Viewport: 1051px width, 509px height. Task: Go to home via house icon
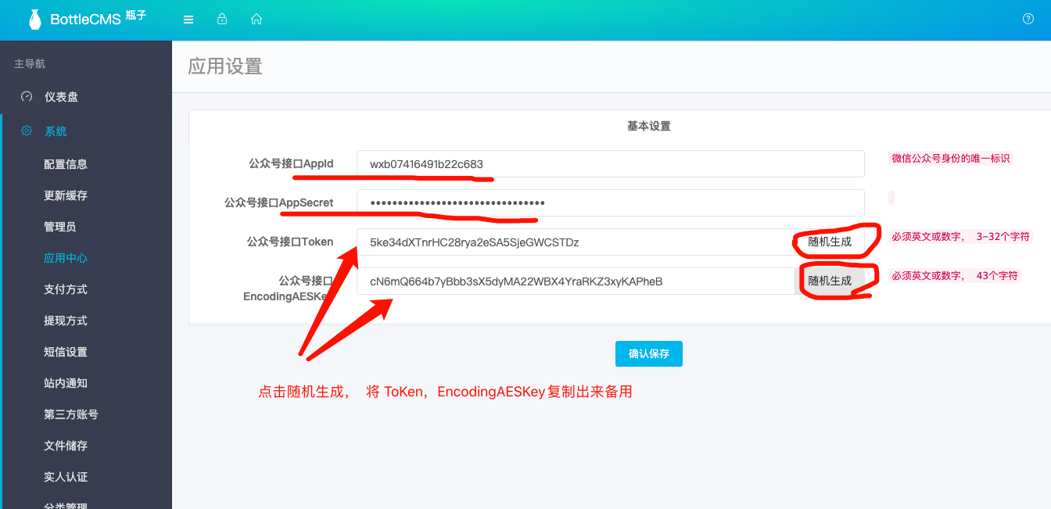(256, 19)
